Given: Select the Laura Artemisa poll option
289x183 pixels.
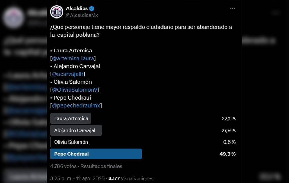Looking at the screenshot, I should [71, 118].
